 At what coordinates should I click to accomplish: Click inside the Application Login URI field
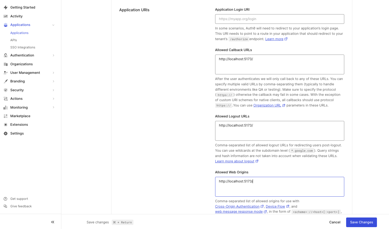[x=279, y=19]
